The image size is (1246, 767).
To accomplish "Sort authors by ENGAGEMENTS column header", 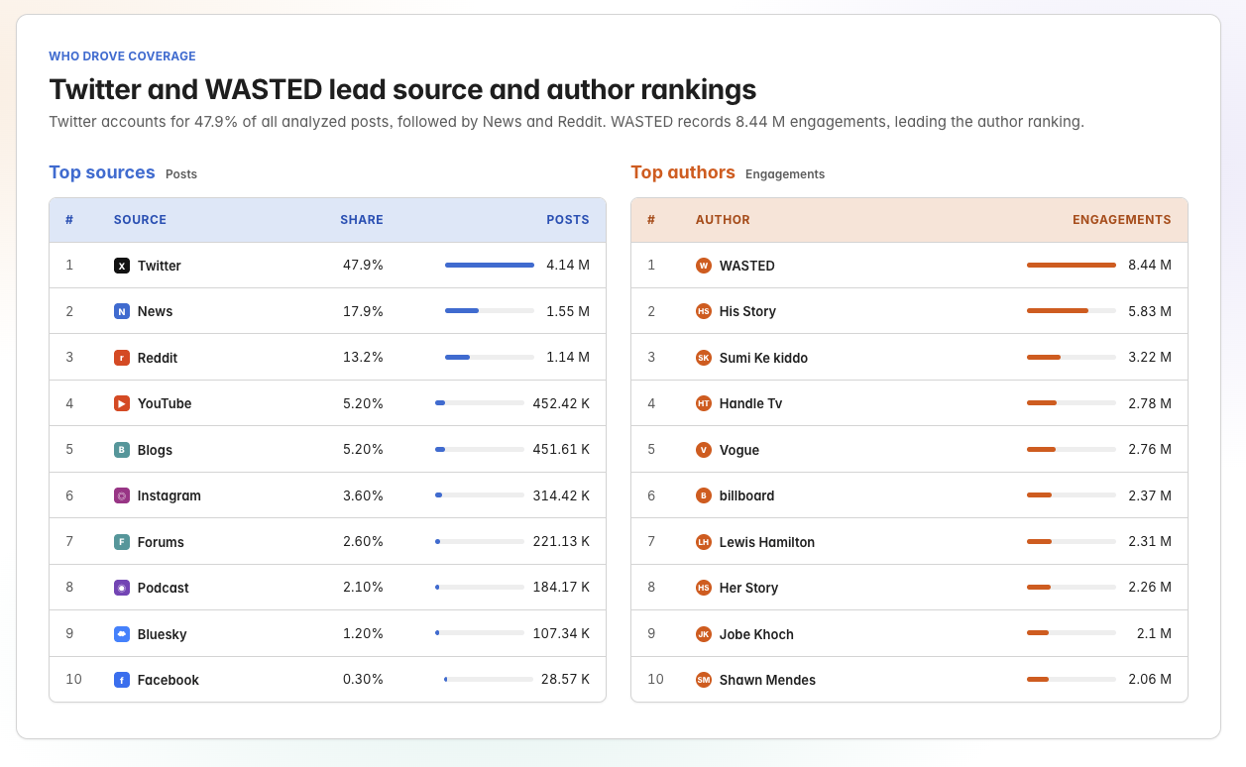I will click(1122, 220).
